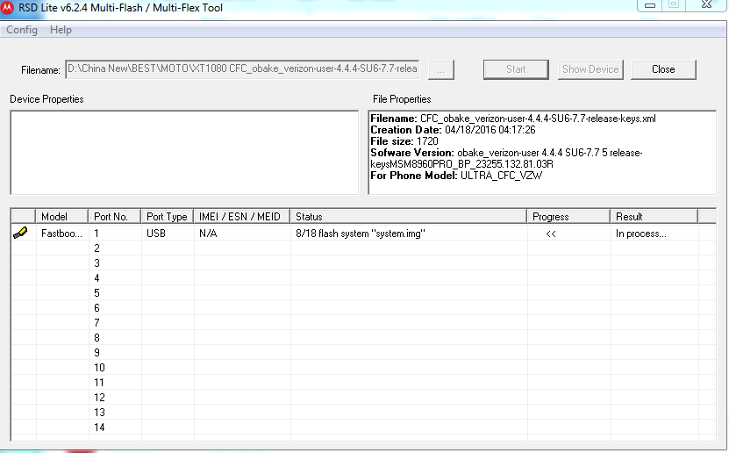Select the "Fastboo..." model cell
Screen dimensions: 729x453
[61, 233]
